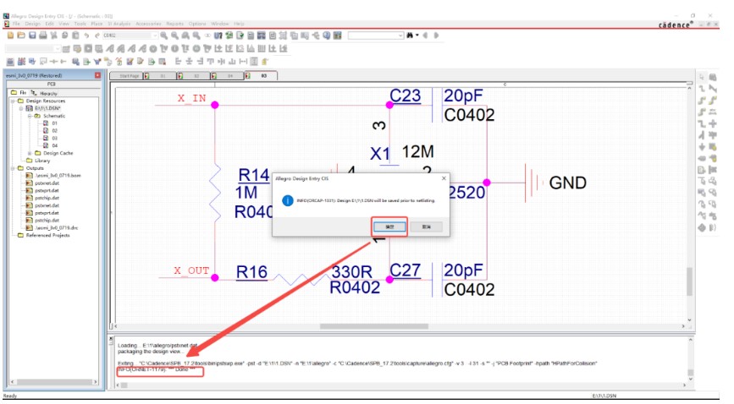Expand the Design Cache folder node
This screenshot has height=404, width=734.
pyautogui.click(x=30, y=153)
